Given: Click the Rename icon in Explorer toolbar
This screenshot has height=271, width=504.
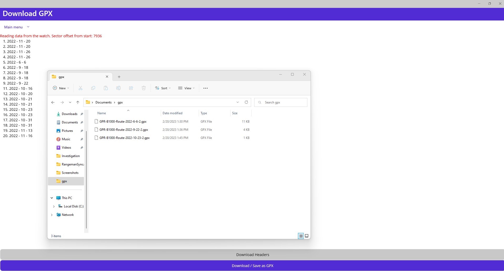Looking at the screenshot, I should point(118,88).
